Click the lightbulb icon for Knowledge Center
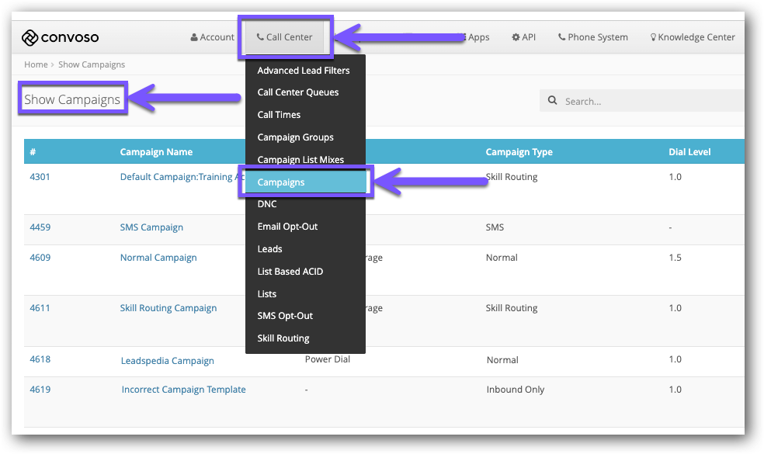This screenshot has width=764, height=454. 652,36
